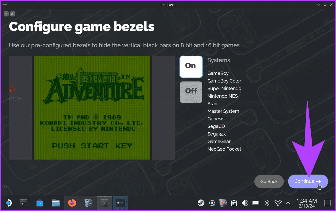This screenshot has width=336, height=211.
Task: Turn game bezels On
Action: [191, 67]
